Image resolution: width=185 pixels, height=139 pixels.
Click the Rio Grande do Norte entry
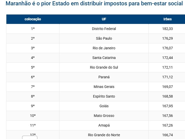[104, 135]
